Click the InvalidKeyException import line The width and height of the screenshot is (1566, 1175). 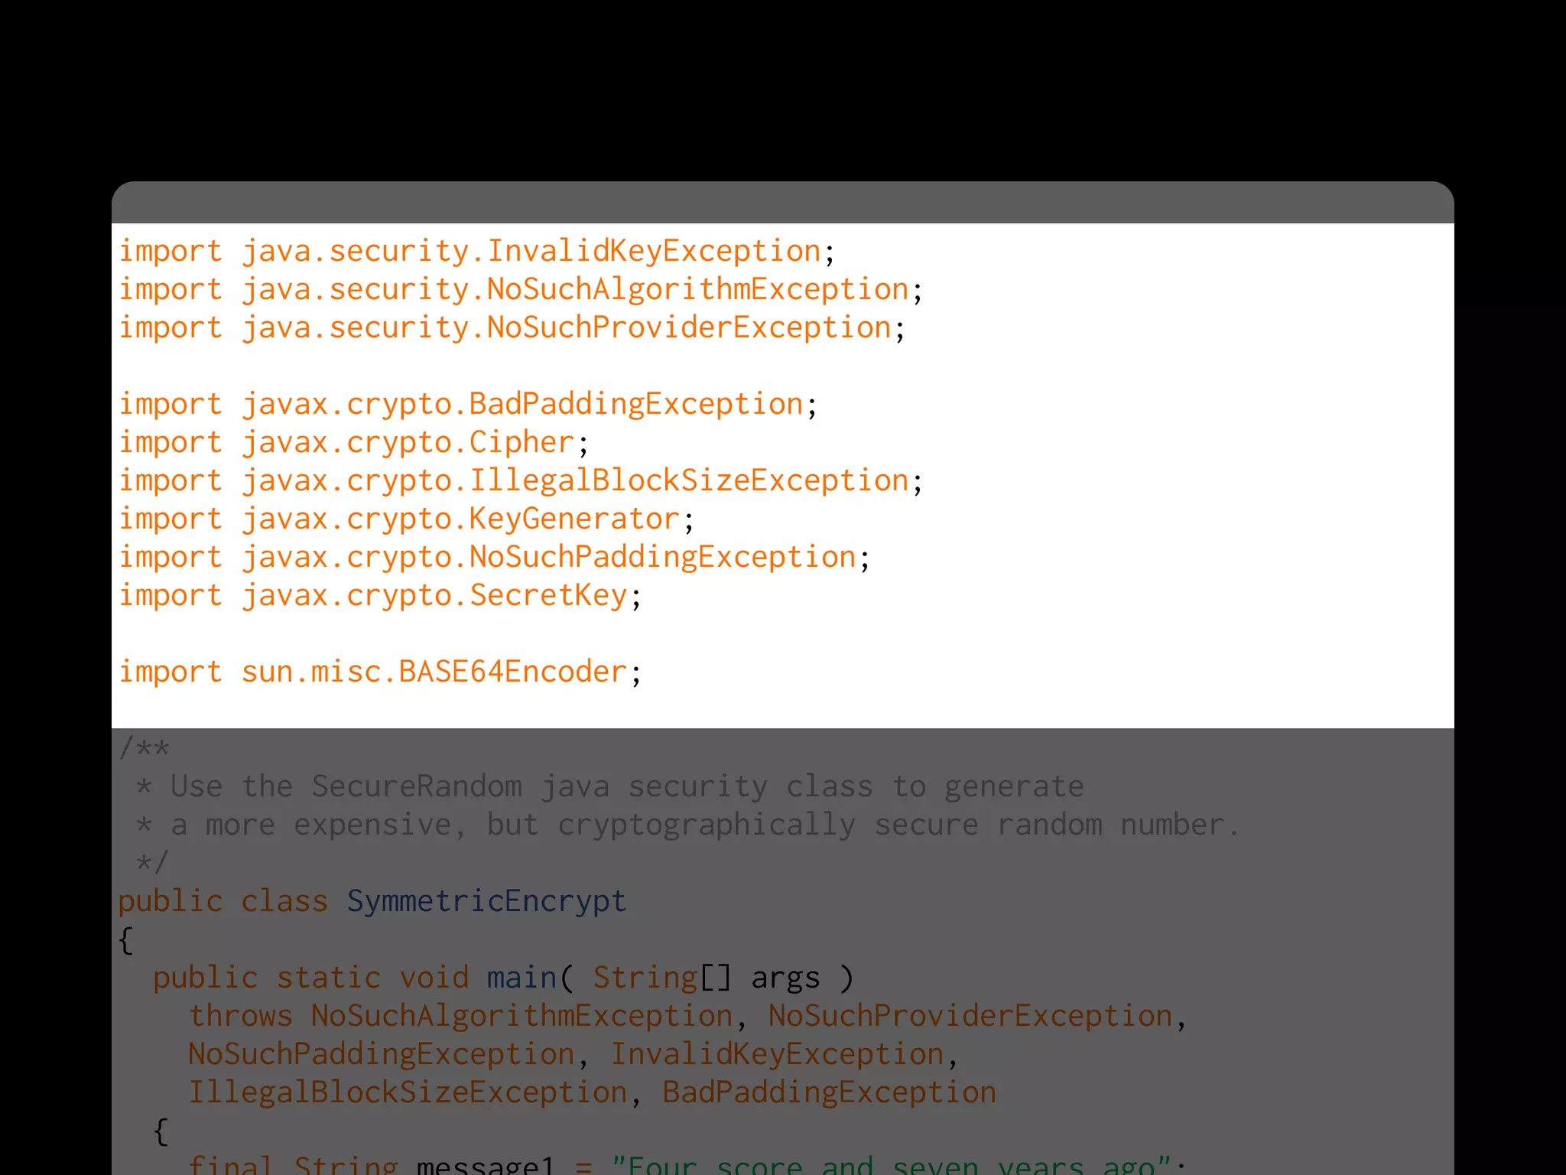pos(477,252)
